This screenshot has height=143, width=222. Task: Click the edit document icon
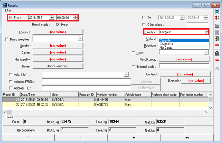[x=217, y=39]
